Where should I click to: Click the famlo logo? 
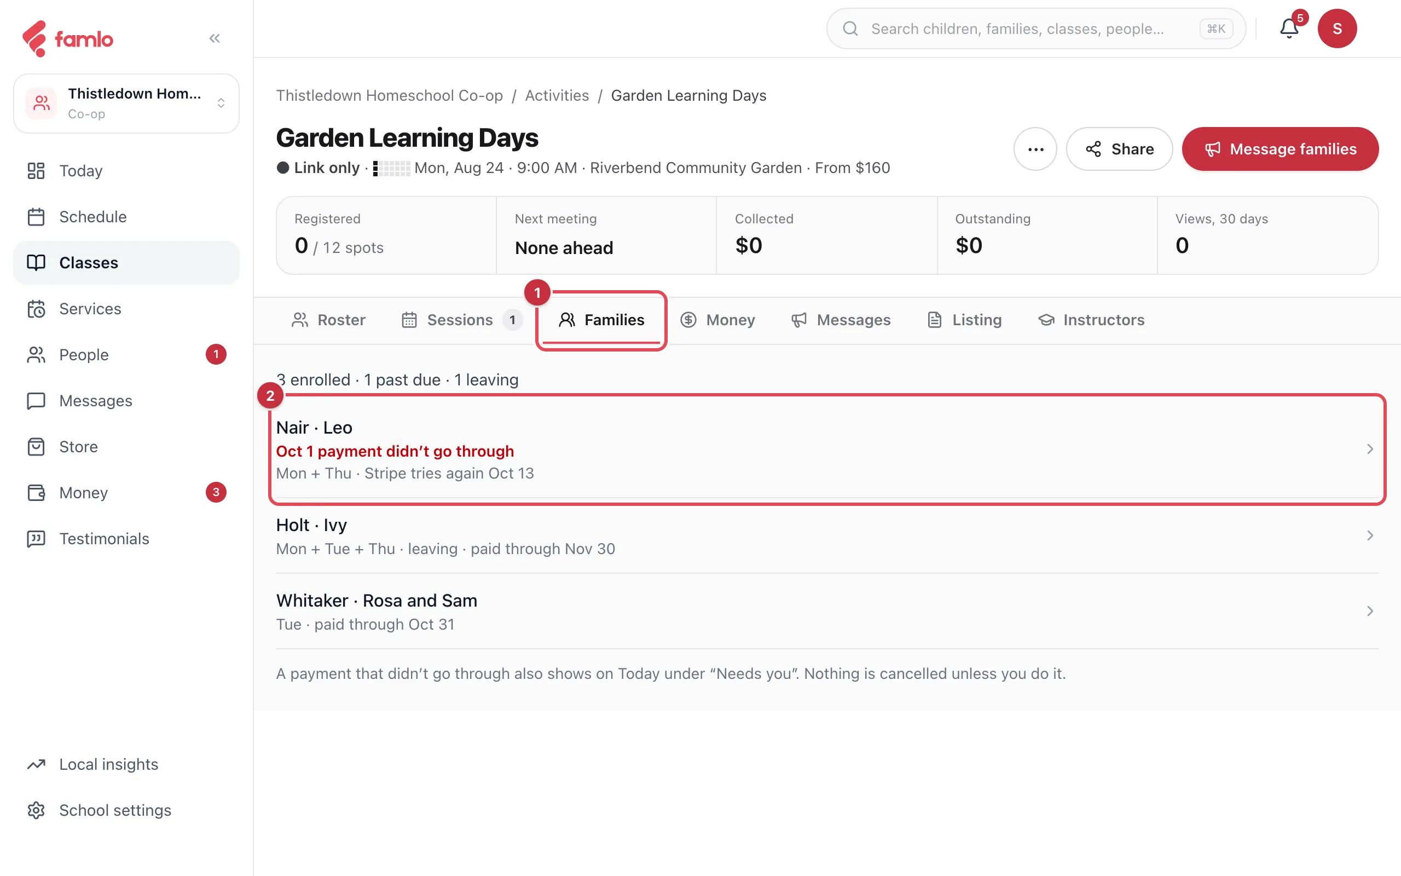pyautogui.click(x=68, y=39)
